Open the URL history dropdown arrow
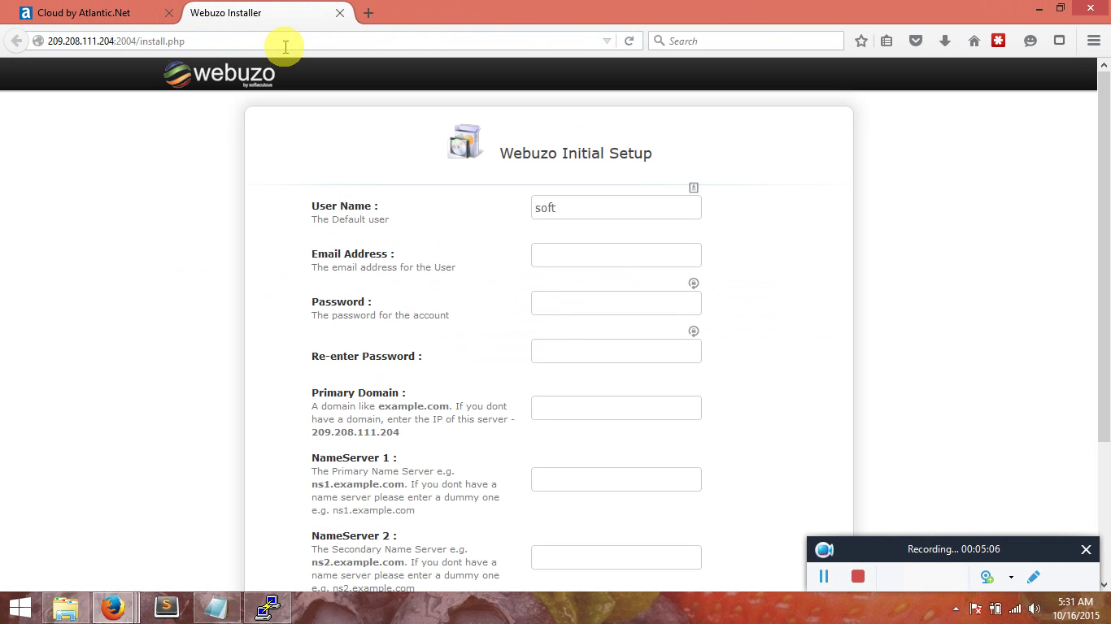The height and width of the screenshot is (624, 1111). (x=607, y=41)
